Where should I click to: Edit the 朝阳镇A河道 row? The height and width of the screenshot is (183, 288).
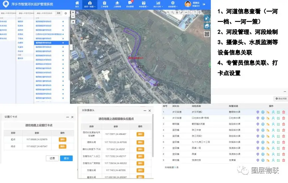coord(278,124)
